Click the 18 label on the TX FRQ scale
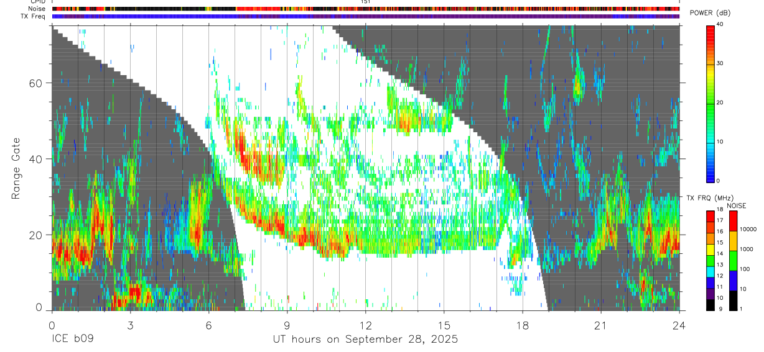This screenshot has width=764, height=352. pos(720,210)
